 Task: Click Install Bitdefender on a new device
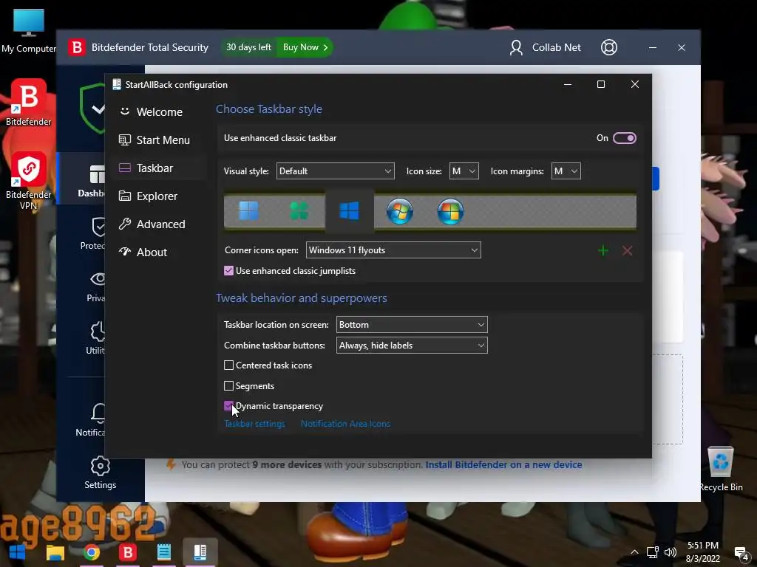[x=503, y=465]
